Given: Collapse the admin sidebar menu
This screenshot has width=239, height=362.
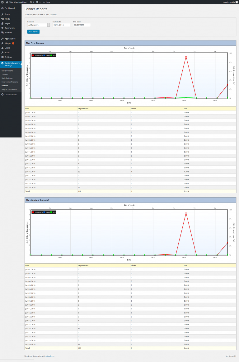Looking at the screenshot, I should (9, 94).
